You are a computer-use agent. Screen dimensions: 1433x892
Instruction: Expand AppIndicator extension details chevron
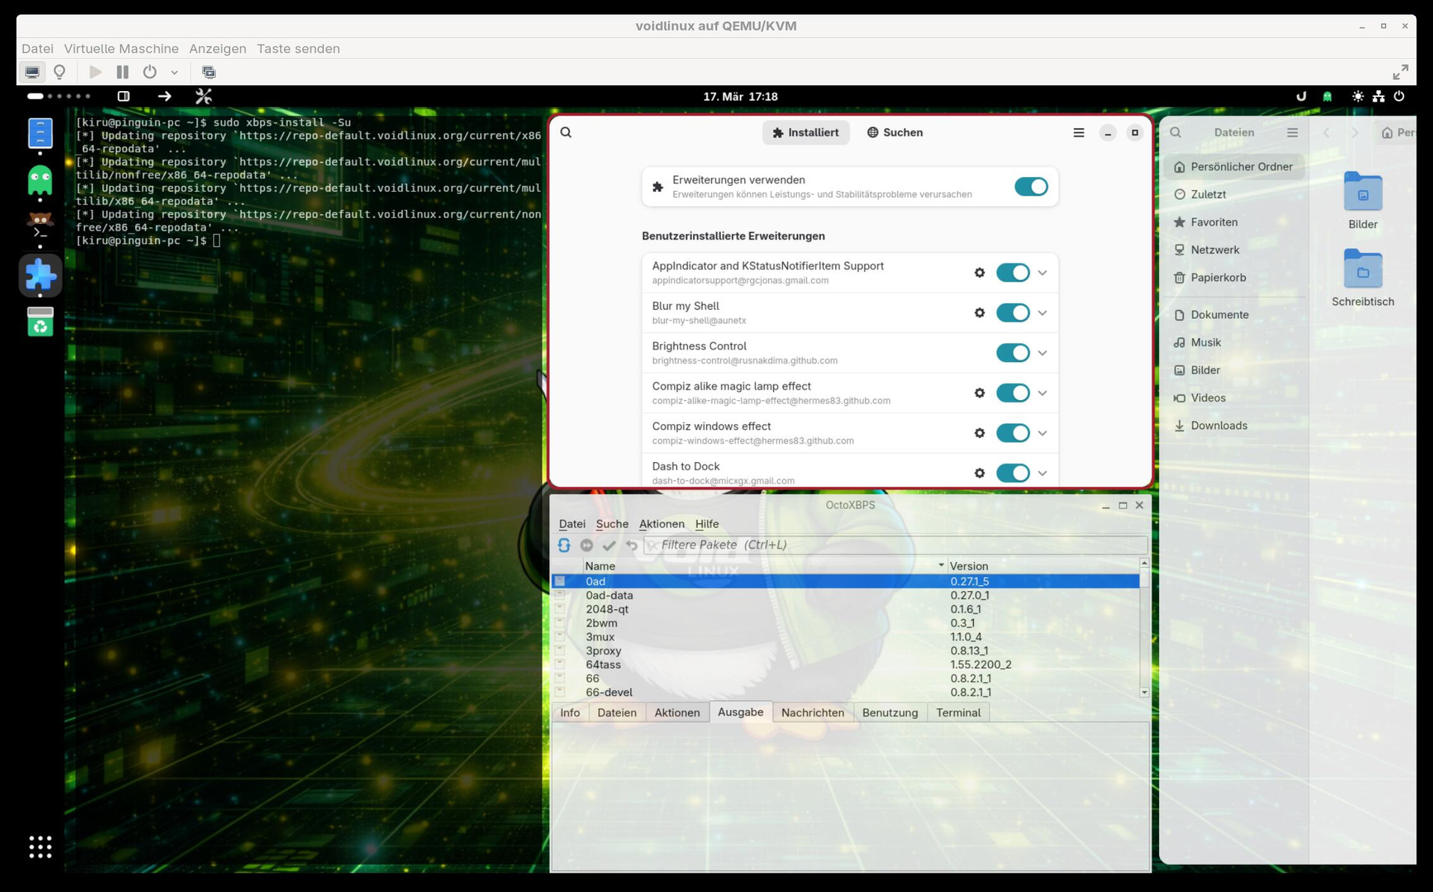point(1043,273)
